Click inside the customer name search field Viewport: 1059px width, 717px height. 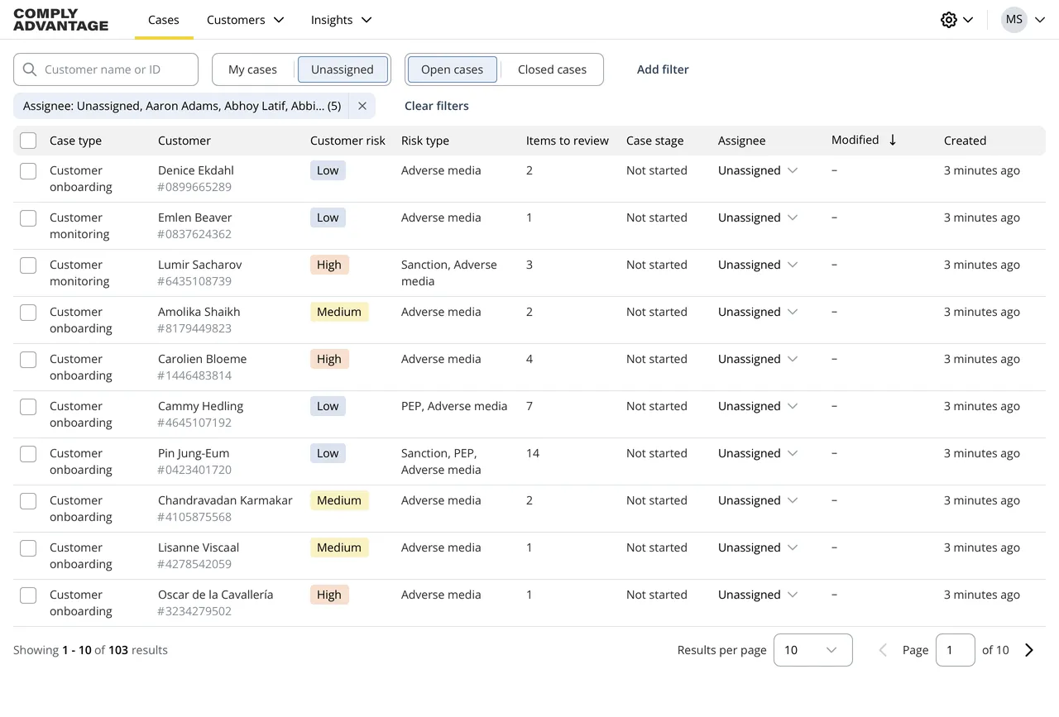[116, 69]
